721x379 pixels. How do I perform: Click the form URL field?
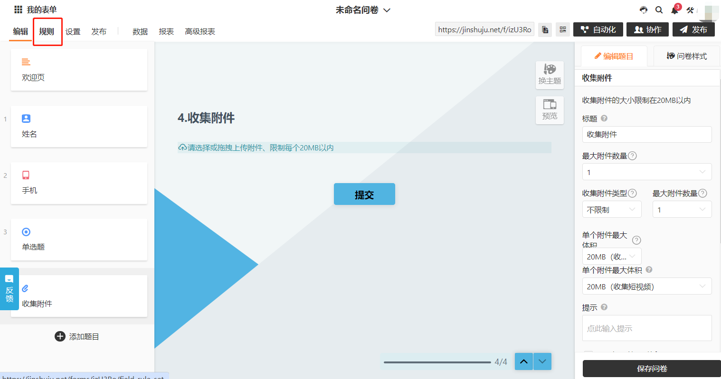(484, 29)
